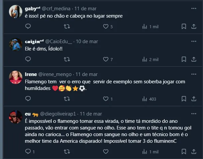The width and height of the screenshot is (203, 159).
Task: Open the CaioEdu__ user avatar
Action: tap(16, 44)
